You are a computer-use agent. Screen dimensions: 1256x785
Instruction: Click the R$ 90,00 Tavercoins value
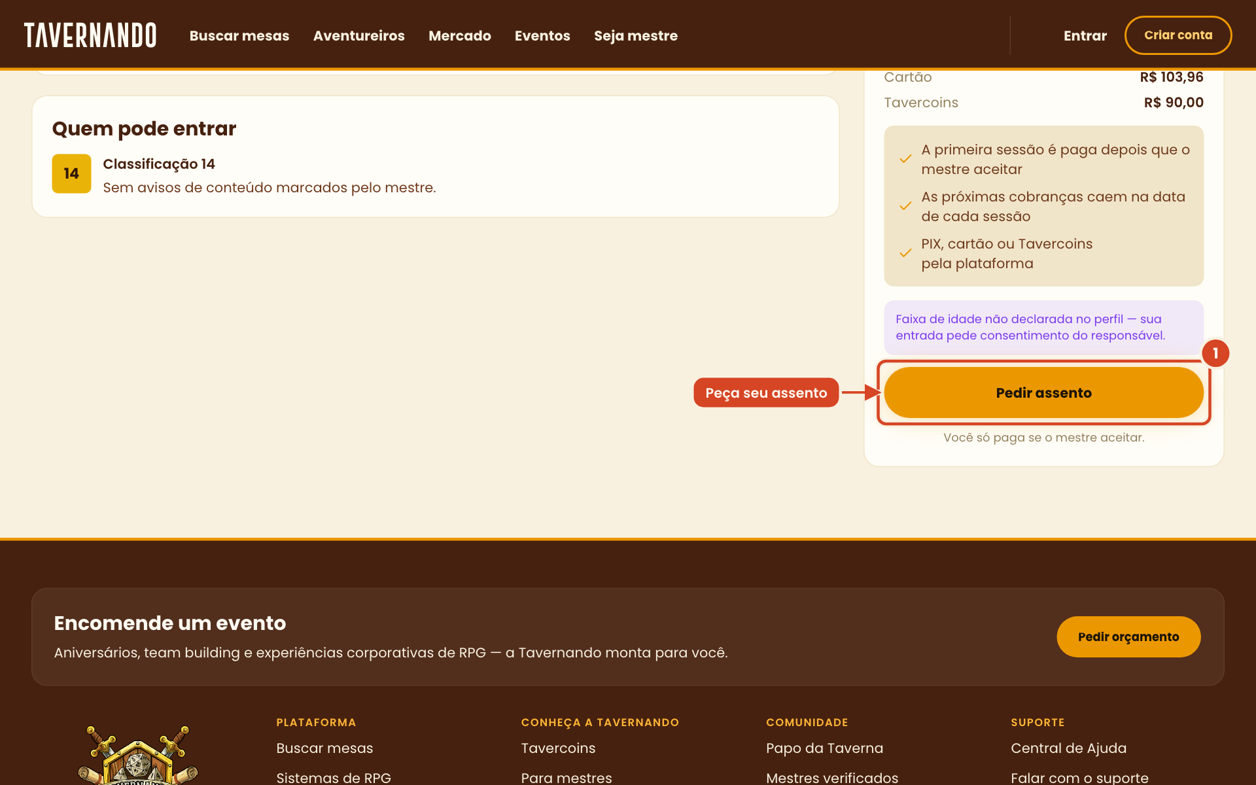1174,103
